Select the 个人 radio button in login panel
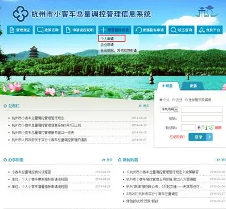The image size is (226, 209). (161, 100)
